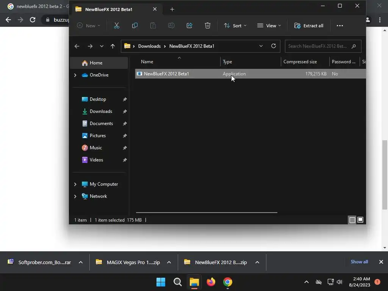
Task: Click the Copy icon in toolbar
Action: click(135, 25)
